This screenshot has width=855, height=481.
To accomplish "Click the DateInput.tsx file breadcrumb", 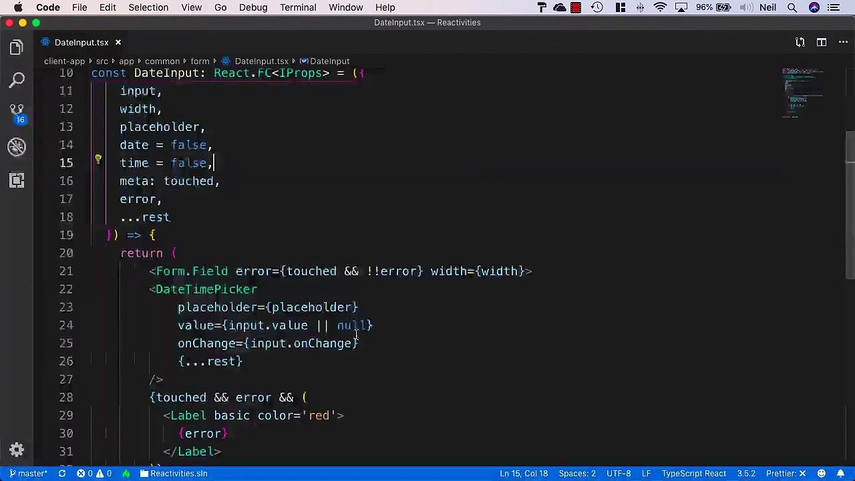I will tap(255, 61).
